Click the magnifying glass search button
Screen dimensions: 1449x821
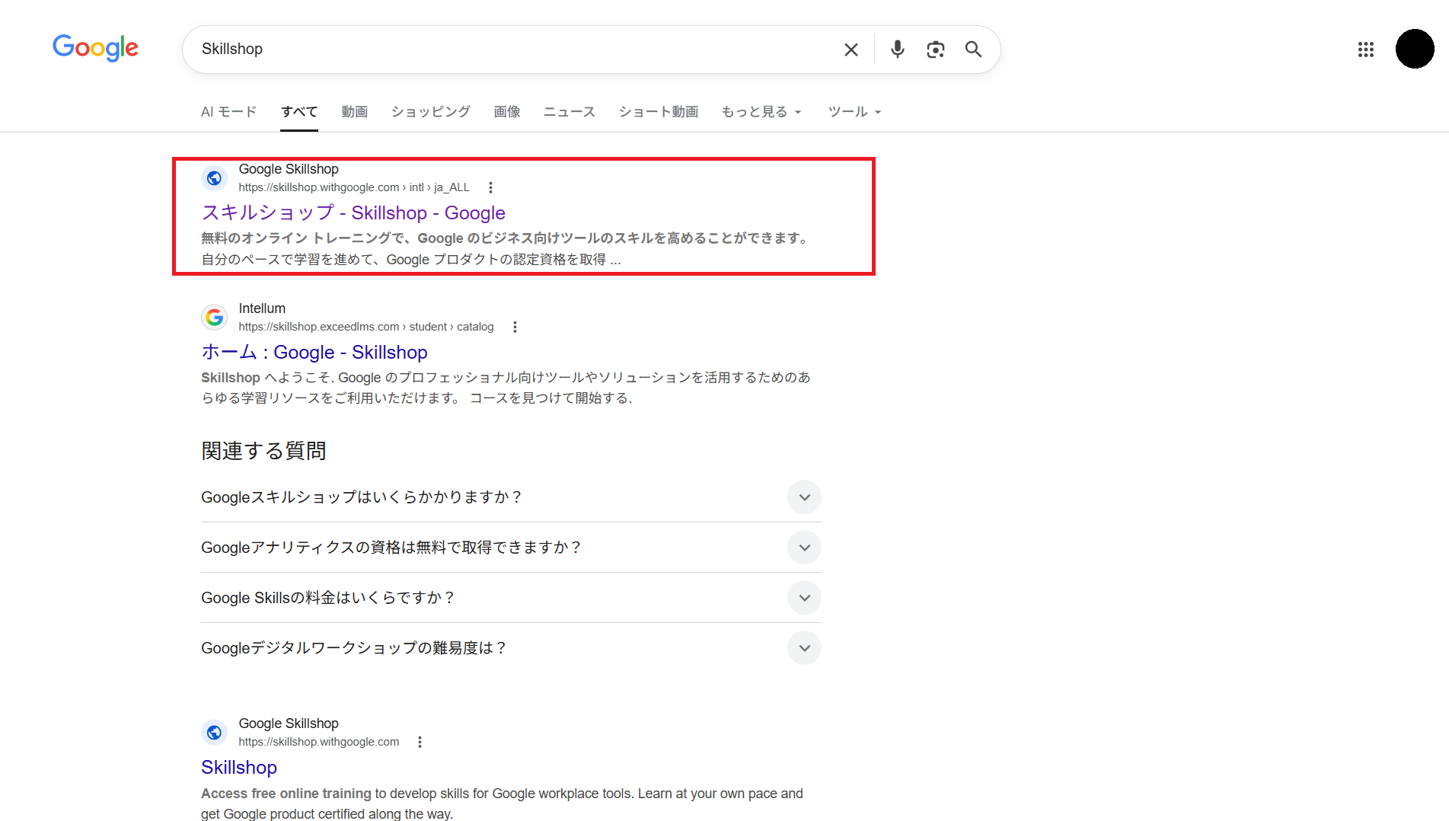[x=973, y=50]
